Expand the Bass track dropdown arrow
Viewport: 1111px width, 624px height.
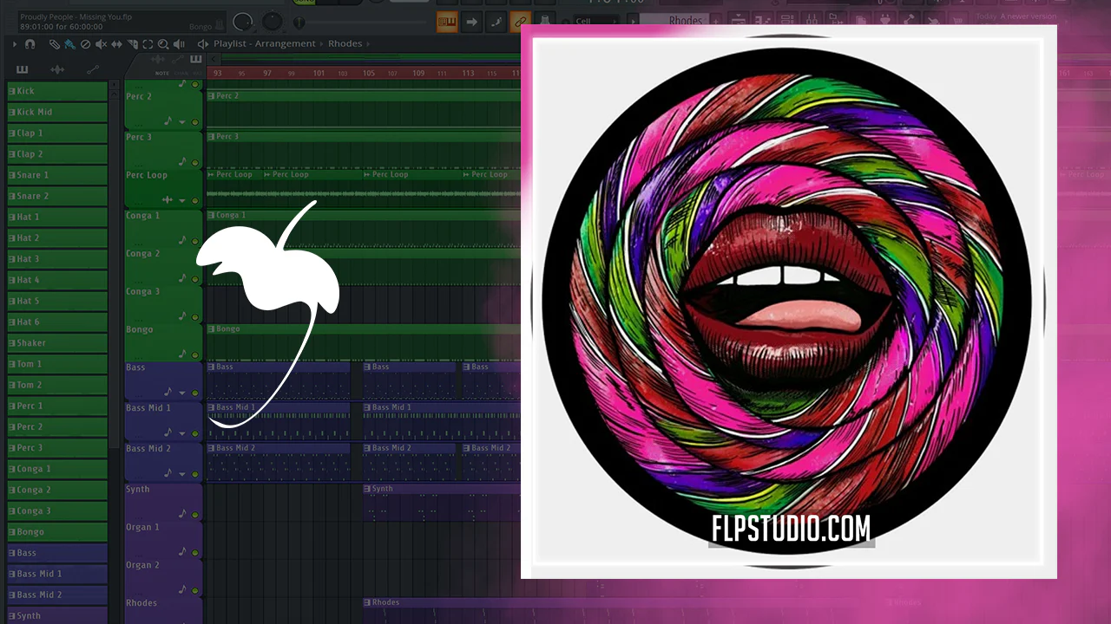[182, 393]
